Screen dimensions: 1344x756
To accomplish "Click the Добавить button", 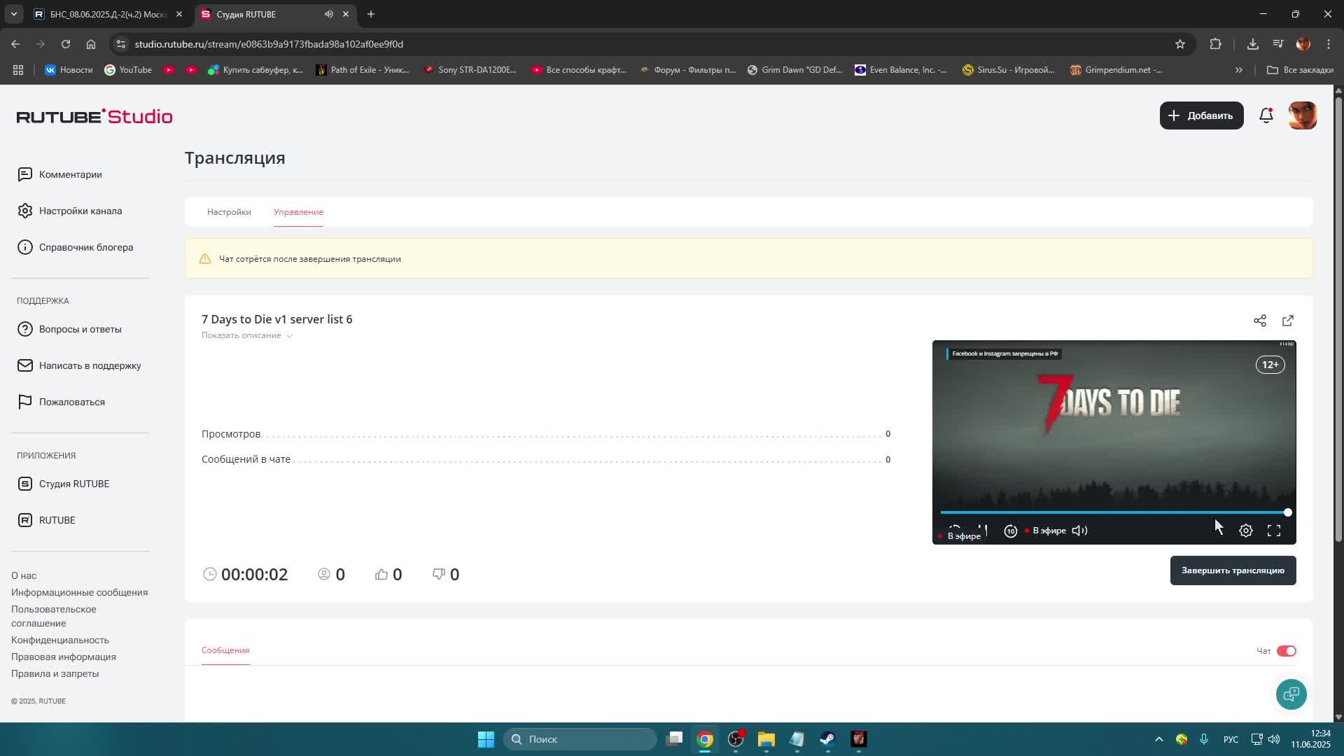I will 1200,115.
